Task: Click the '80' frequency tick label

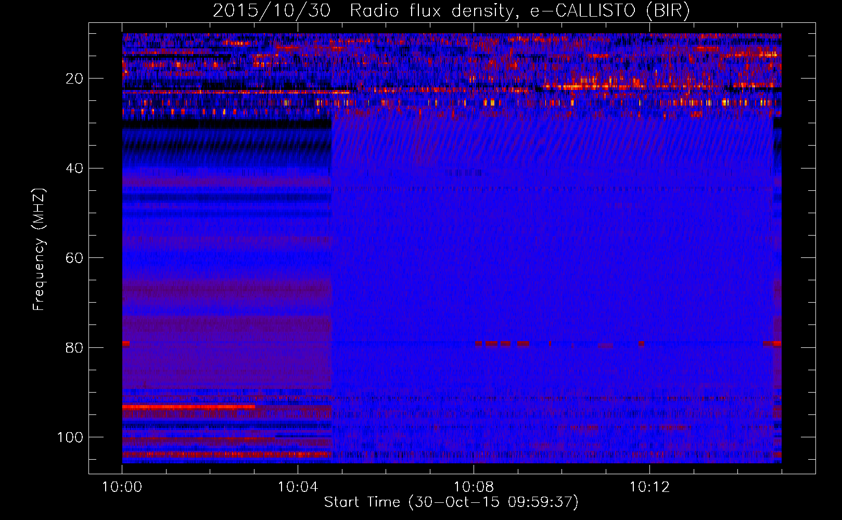Action: (74, 347)
